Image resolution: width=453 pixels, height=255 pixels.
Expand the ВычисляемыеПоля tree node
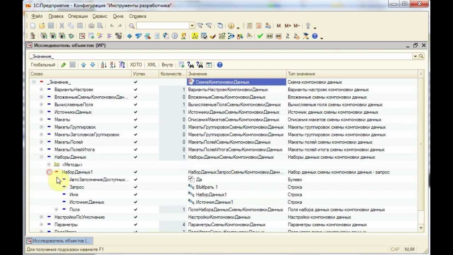coord(41,104)
